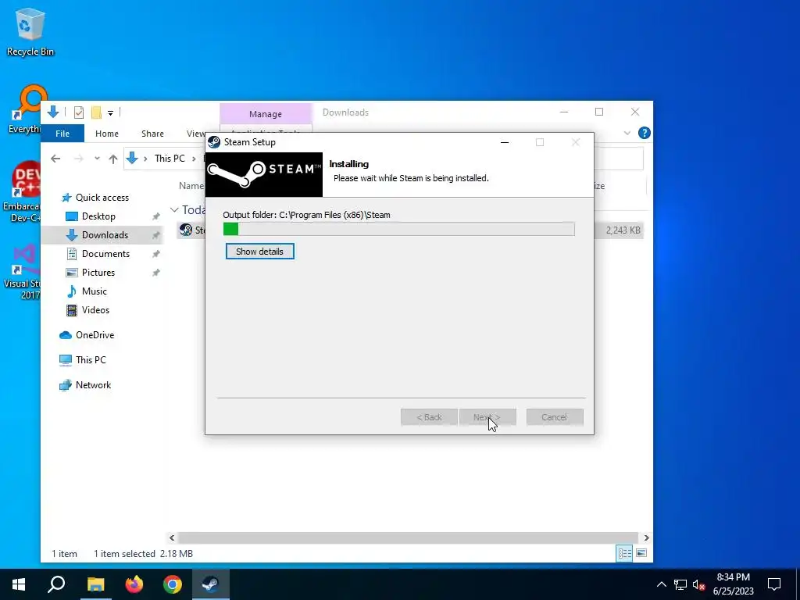Select Quick access in navigation pane

click(102, 198)
